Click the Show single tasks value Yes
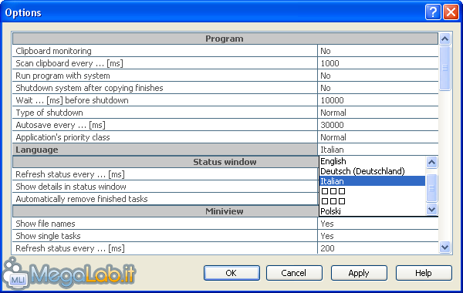This screenshot has height=293, width=463. tap(378, 236)
